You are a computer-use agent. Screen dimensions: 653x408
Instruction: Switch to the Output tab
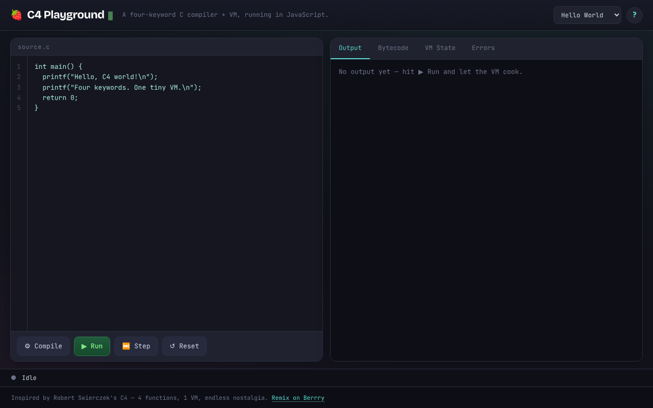(350, 48)
